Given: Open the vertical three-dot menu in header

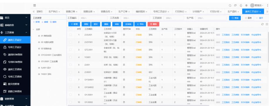Looking at the screenshot, I should [x=268, y=6].
